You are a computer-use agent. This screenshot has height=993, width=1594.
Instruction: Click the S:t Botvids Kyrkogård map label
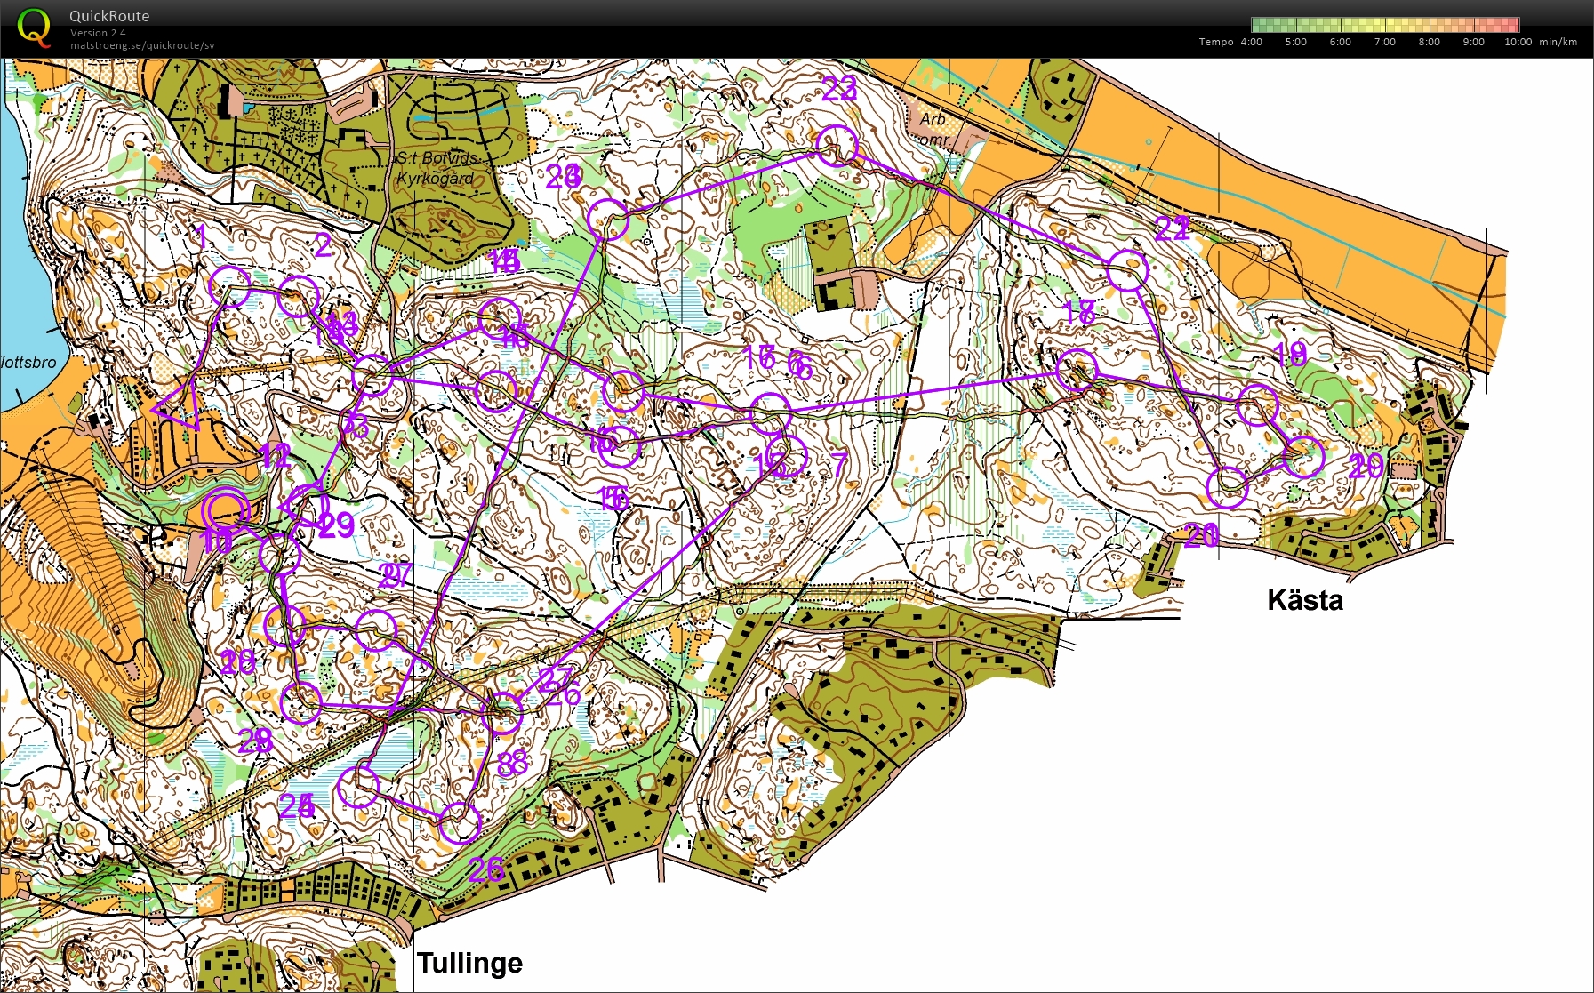[x=437, y=168]
